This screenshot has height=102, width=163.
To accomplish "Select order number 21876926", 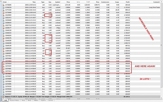I will coord(8,87).
